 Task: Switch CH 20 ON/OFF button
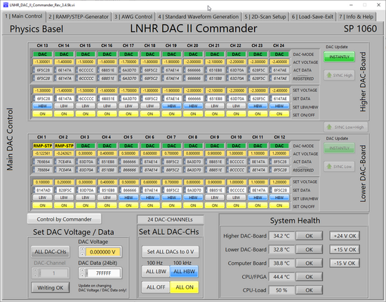point(193,114)
